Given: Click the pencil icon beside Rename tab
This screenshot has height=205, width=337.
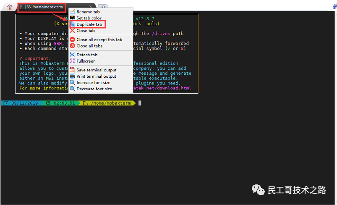Looking at the screenshot, I should click(72, 12).
